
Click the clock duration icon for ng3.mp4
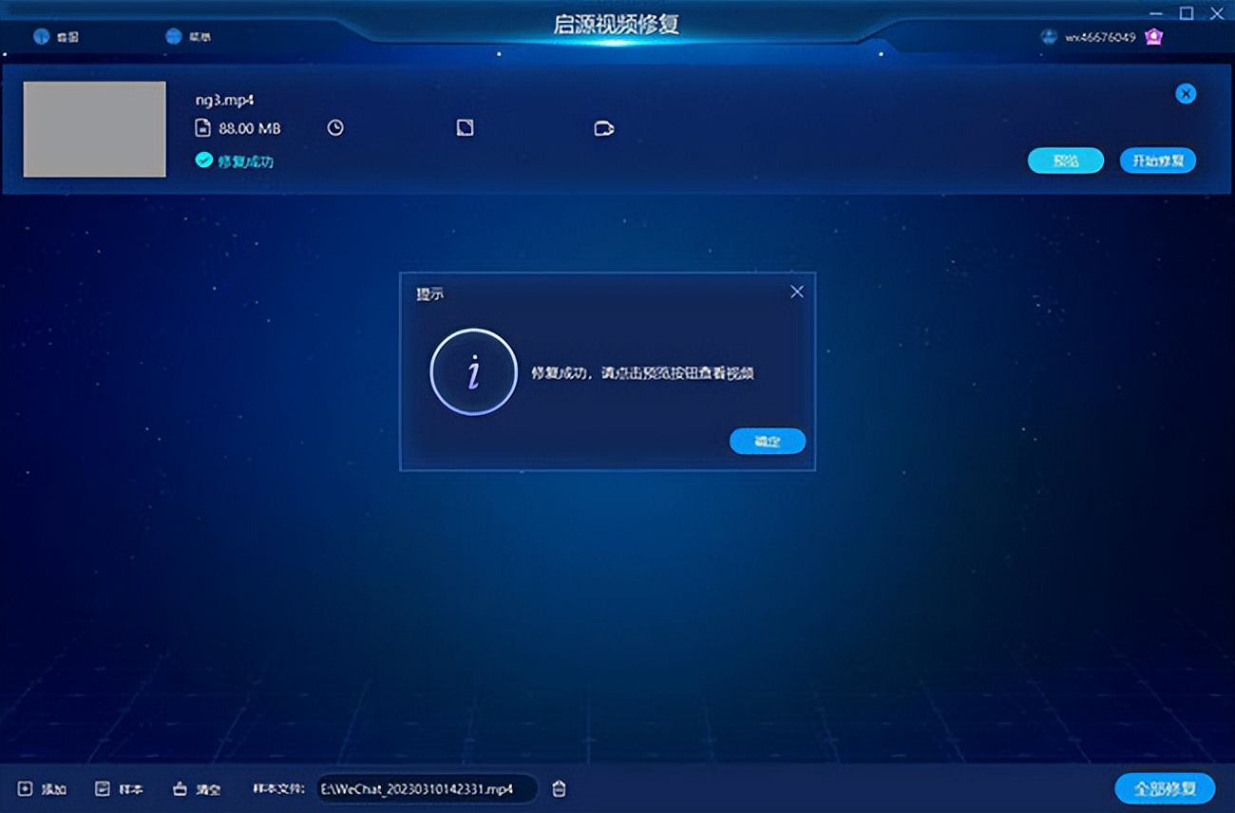click(x=335, y=128)
